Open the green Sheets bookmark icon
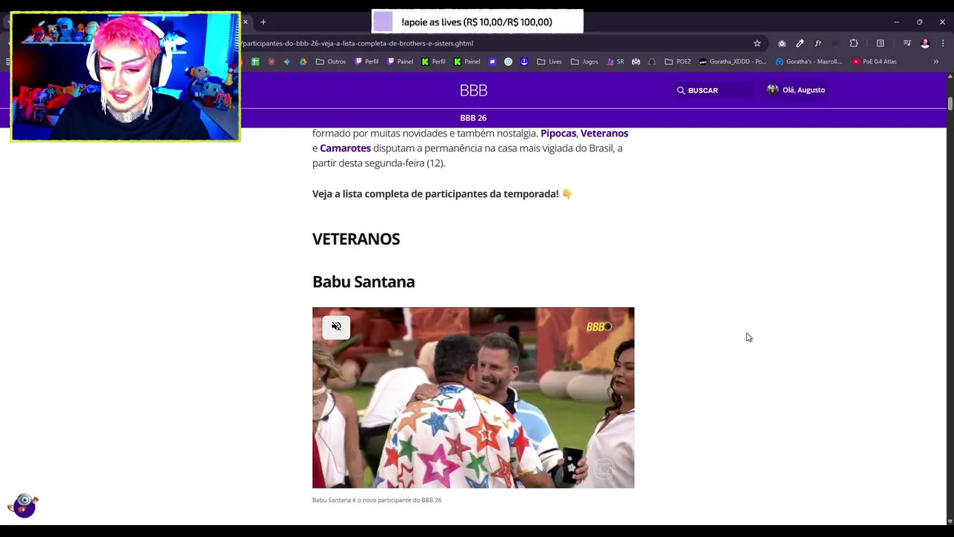Screen dimensions: 954x537 click(255, 62)
